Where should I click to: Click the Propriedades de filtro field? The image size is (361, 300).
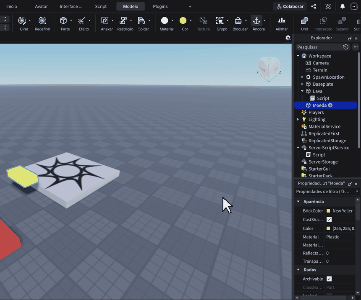[x=327, y=192]
